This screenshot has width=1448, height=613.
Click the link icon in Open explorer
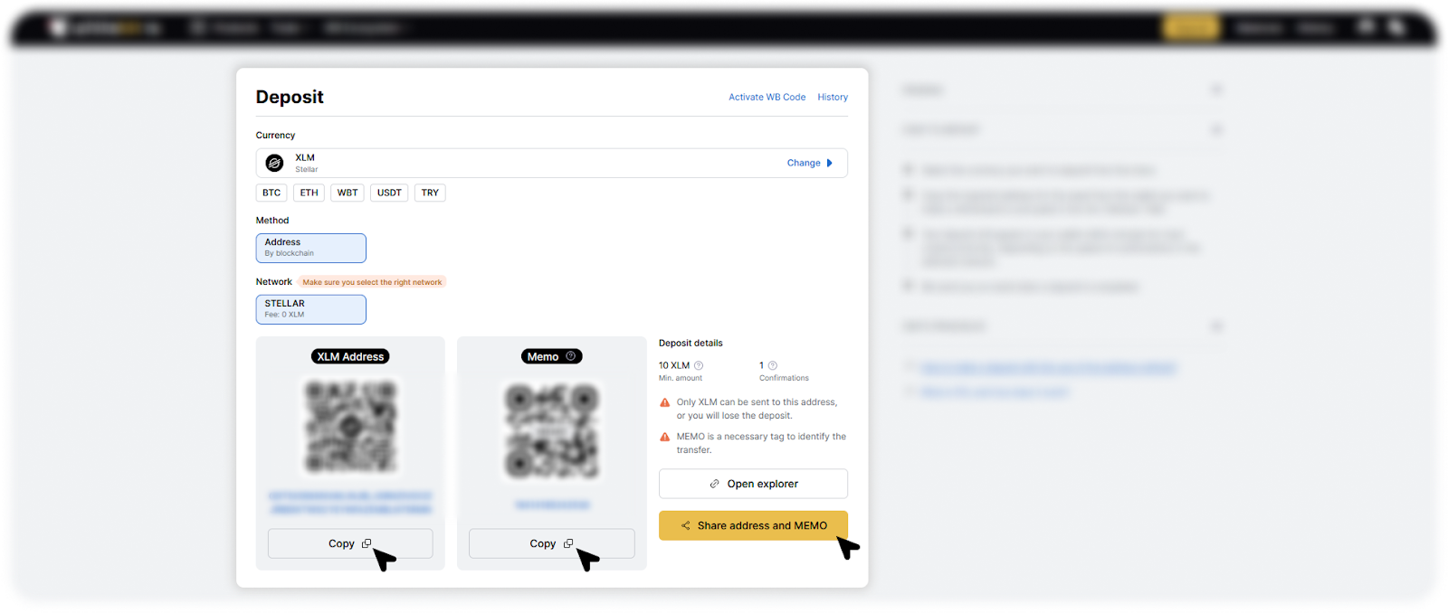tap(715, 484)
